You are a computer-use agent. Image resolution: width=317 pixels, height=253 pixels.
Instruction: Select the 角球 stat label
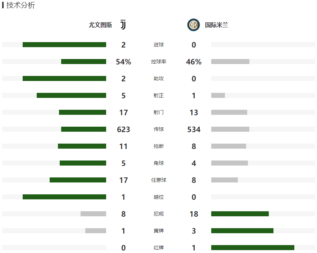pyautogui.click(x=158, y=163)
